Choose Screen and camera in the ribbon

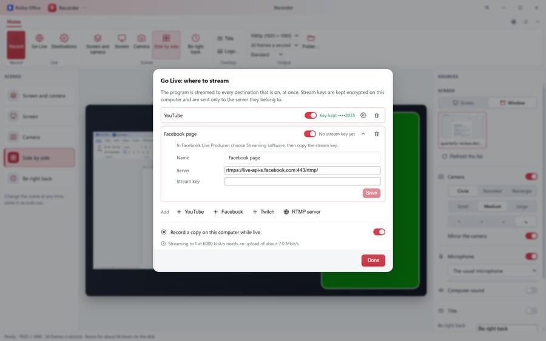[98, 44]
